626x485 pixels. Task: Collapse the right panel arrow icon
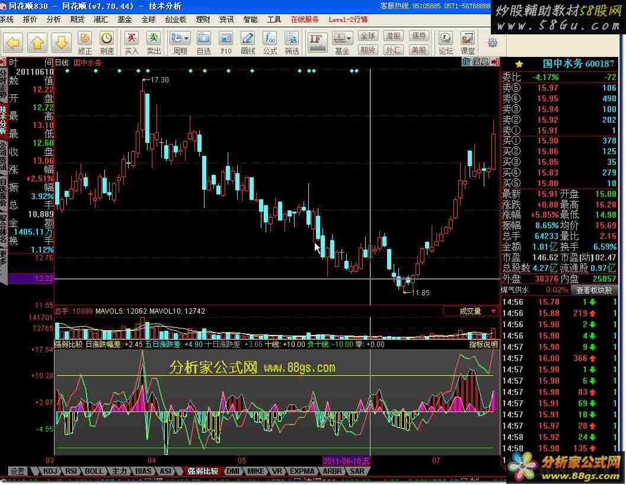pos(495,62)
